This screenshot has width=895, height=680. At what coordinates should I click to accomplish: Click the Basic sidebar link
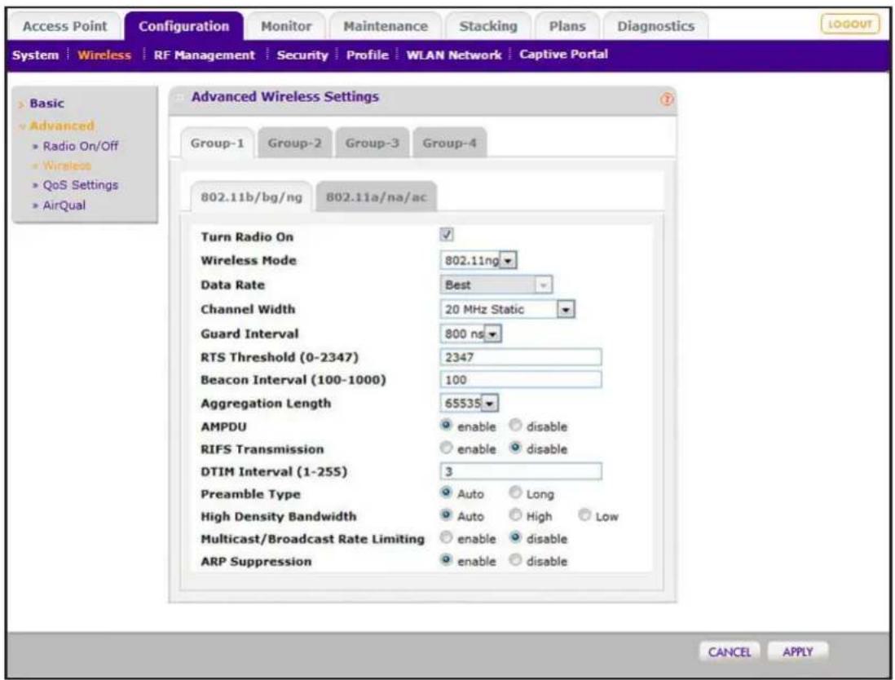pyautogui.click(x=46, y=104)
